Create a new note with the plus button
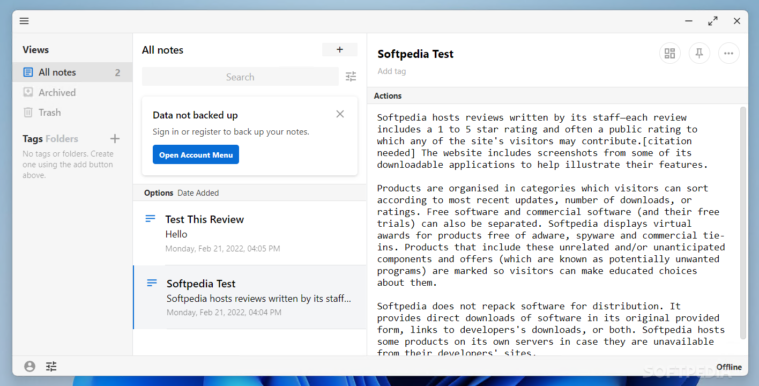 pyautogui.click(x=339, y=49)
